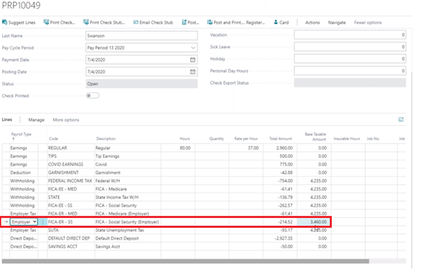Click the Post document icon
This screenshot has width=436, height=269.
click(184, 22)
